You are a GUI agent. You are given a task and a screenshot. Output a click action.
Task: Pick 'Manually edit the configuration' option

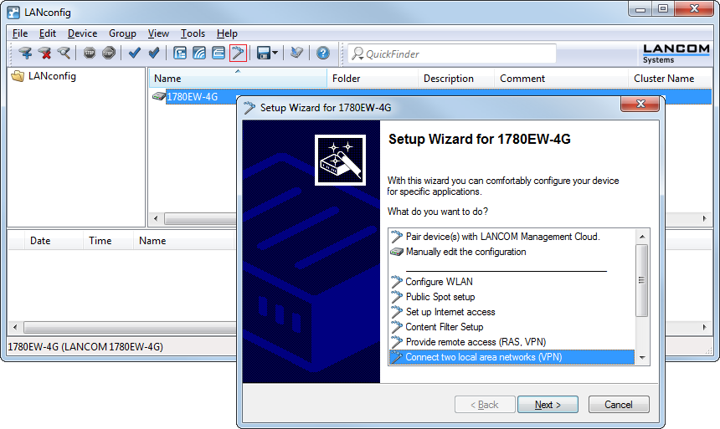[x=465, y=252]
